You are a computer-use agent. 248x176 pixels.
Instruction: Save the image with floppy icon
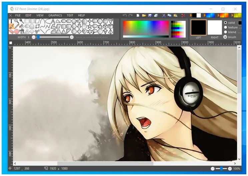coord(150,15)
